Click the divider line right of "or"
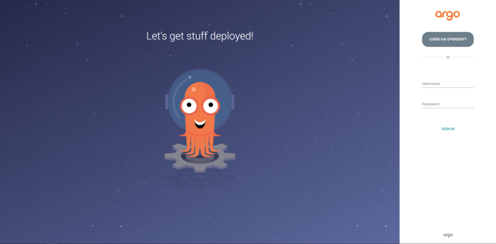Image resolution: width=496 pixels, height=244 pixels. pyautogui.click(x=463, y=57)
